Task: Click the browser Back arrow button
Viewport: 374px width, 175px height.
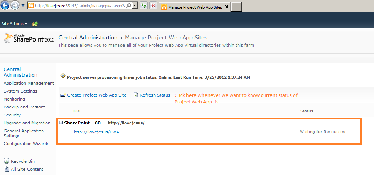Action: (5, 5)
